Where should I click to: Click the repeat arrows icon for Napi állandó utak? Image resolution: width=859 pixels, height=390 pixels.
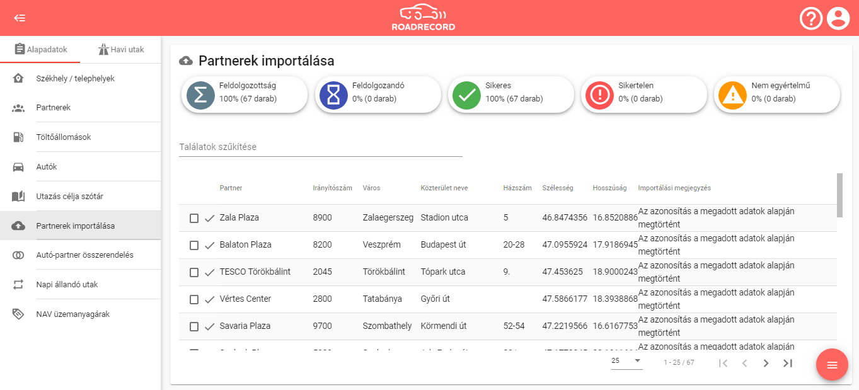point(18,285)
